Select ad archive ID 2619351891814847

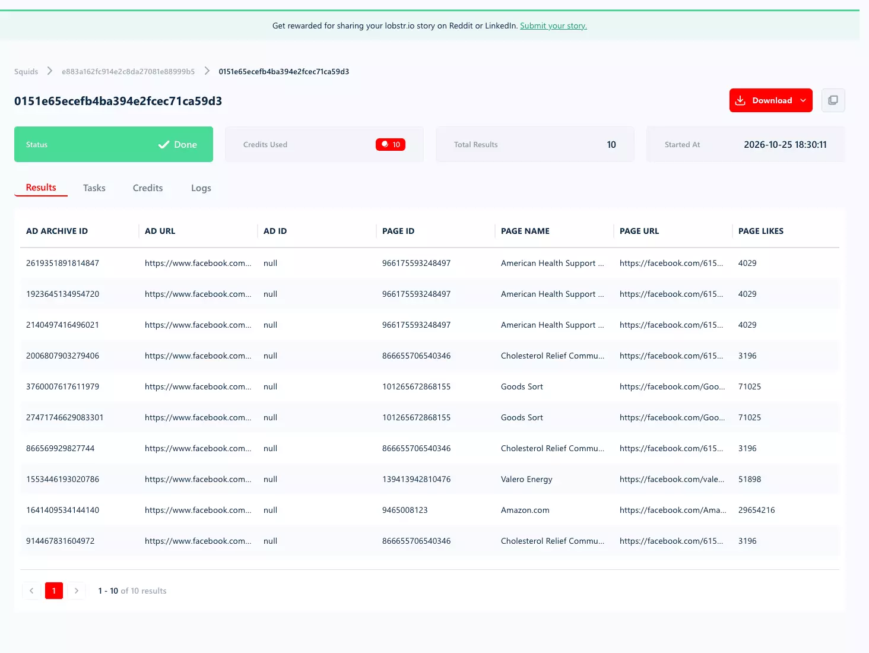click(x=63, y=263)
